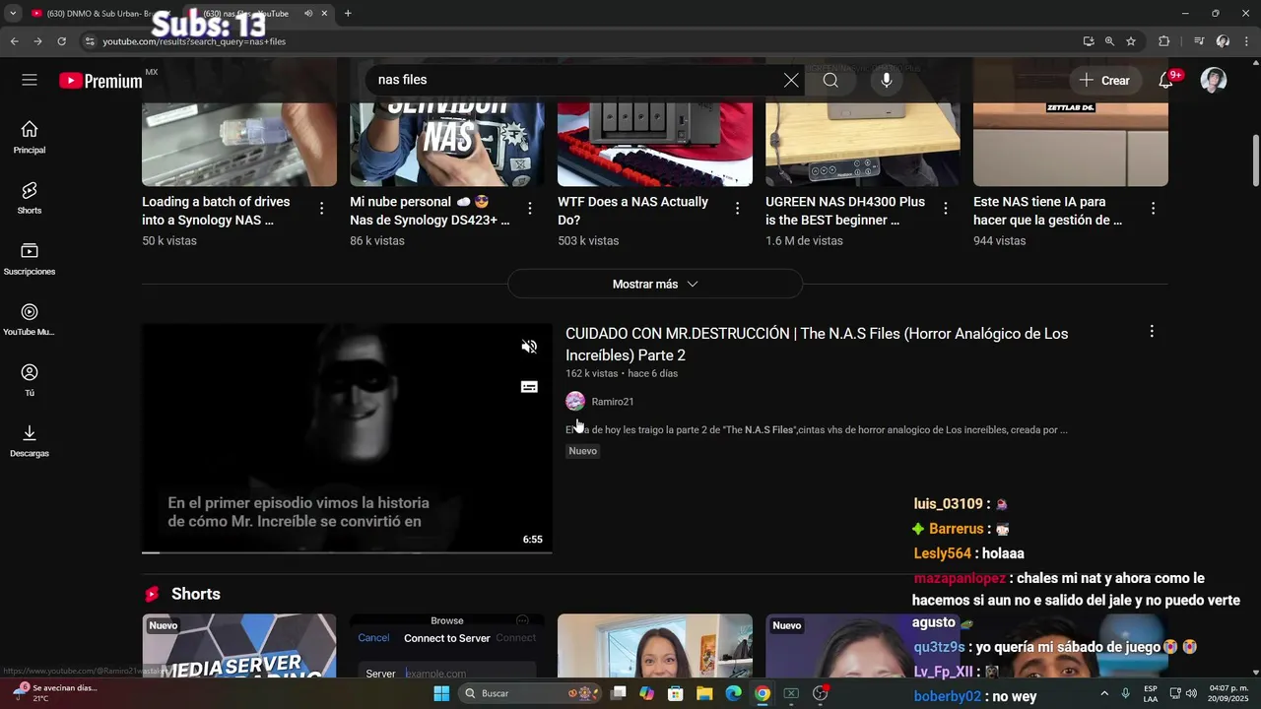Open the account avatar menu
Viewport: 1261px width, 709px height.
click(1214, 80)
